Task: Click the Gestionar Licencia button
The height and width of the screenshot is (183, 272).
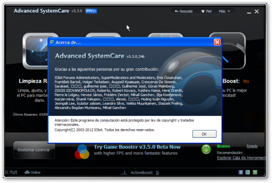Action: point(34,150)
